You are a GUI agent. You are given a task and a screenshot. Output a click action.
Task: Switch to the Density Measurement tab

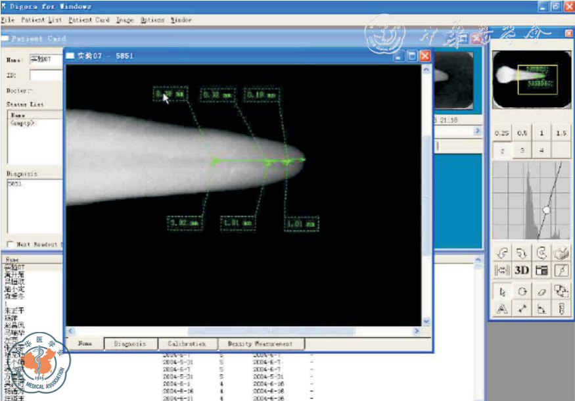click(x=260, y=344)
